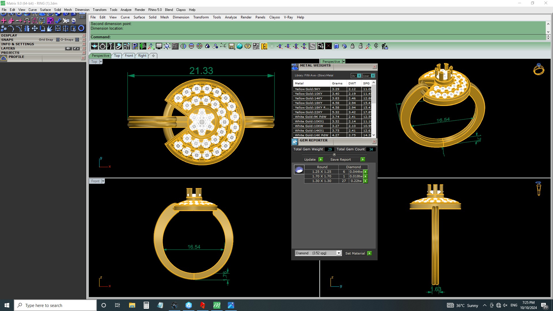Click the FE text toolbar icon
The width and height of the screenshot is (553, 311).
[175, 46]
